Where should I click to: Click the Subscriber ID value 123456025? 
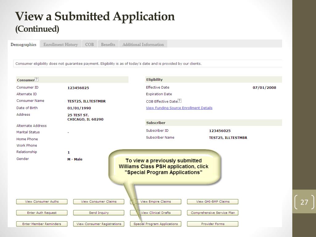(x=220, y=131)
